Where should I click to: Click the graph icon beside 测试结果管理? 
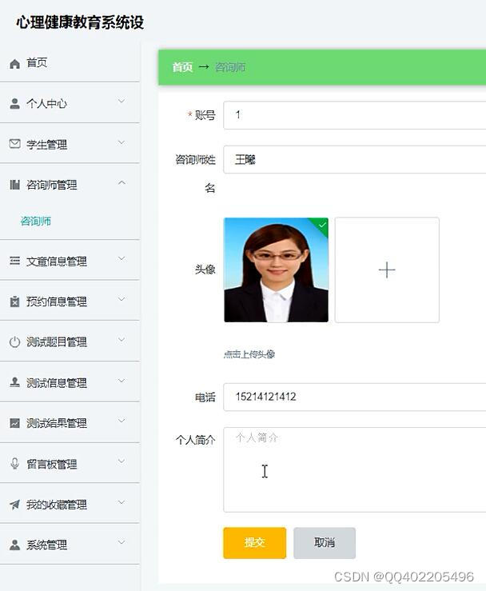14,423
